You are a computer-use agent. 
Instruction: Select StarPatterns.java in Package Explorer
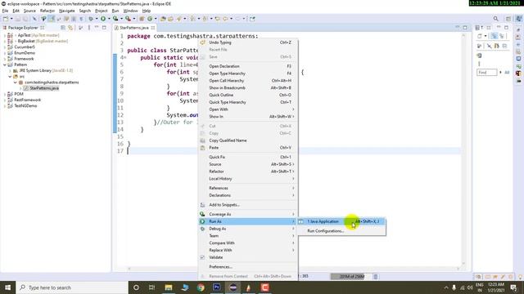(x=44, y=88)
